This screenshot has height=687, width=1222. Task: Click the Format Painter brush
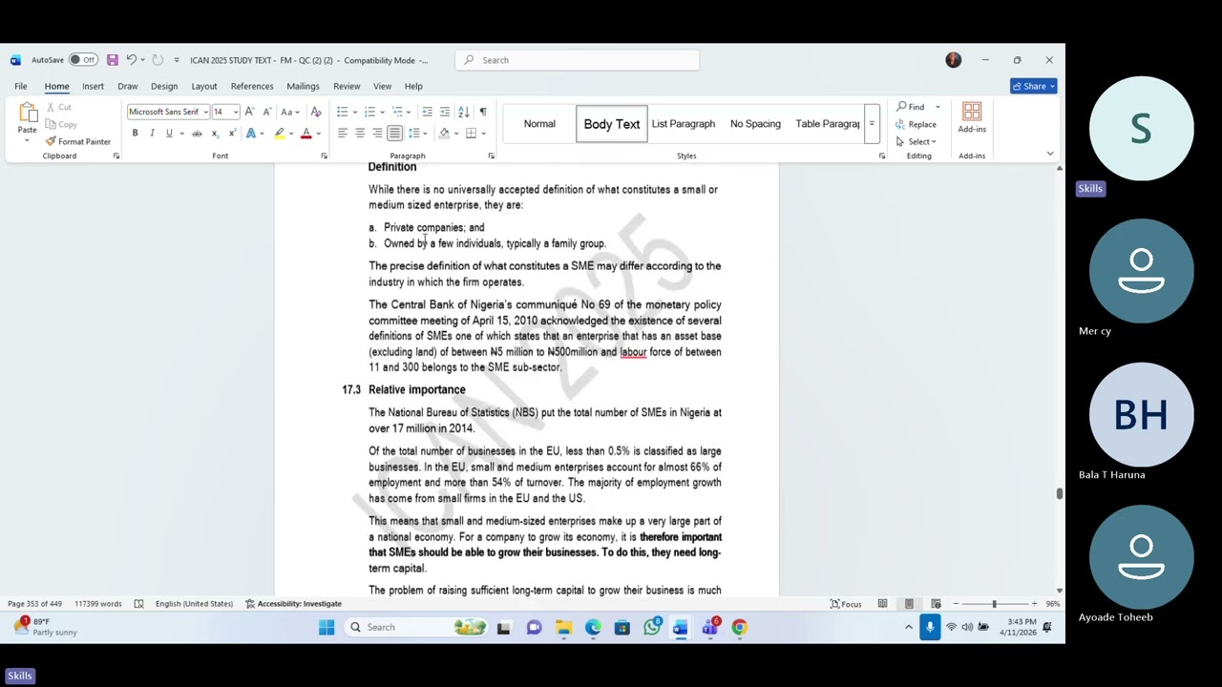77,141
